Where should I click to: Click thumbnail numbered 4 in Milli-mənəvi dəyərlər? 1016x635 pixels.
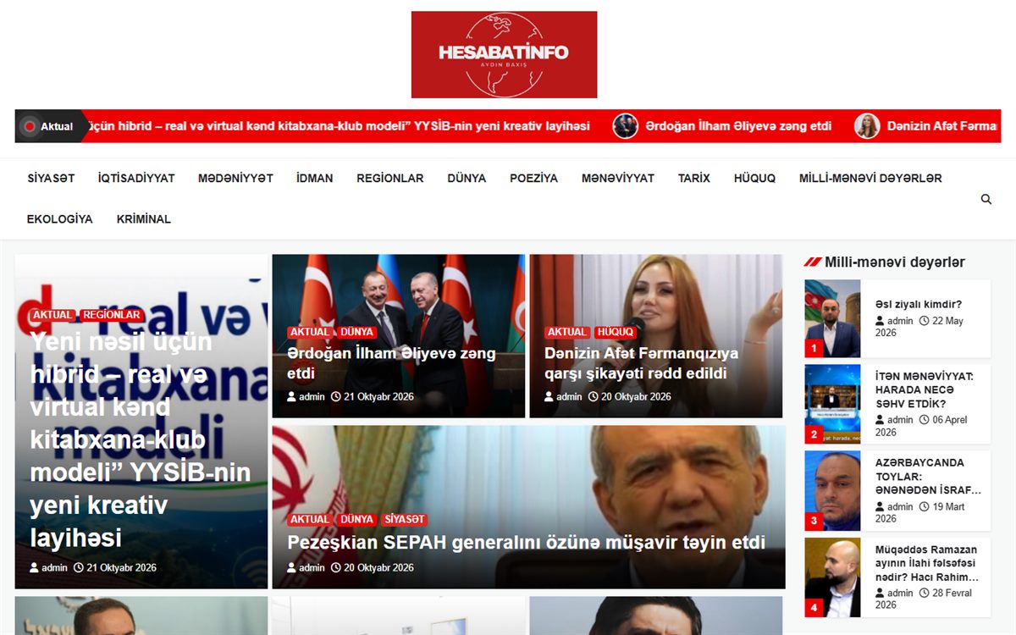(x=832, y=577)
